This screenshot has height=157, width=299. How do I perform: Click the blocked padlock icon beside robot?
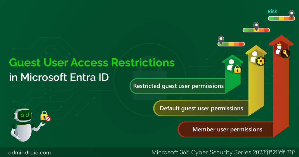45,116
